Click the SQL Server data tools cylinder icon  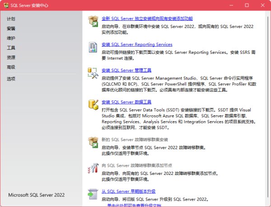[93, 104]
